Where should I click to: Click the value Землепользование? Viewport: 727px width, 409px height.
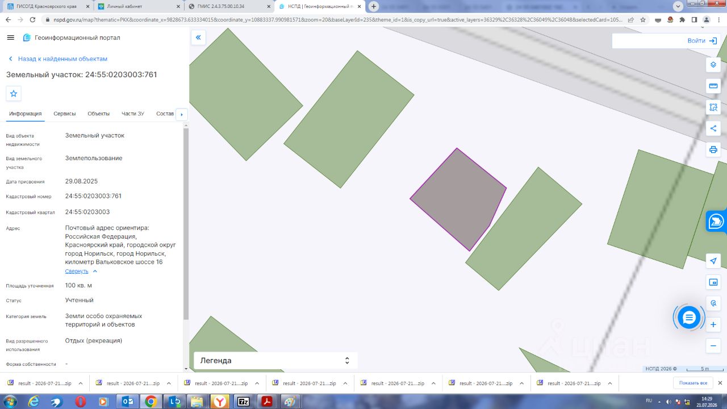(94, 158)
